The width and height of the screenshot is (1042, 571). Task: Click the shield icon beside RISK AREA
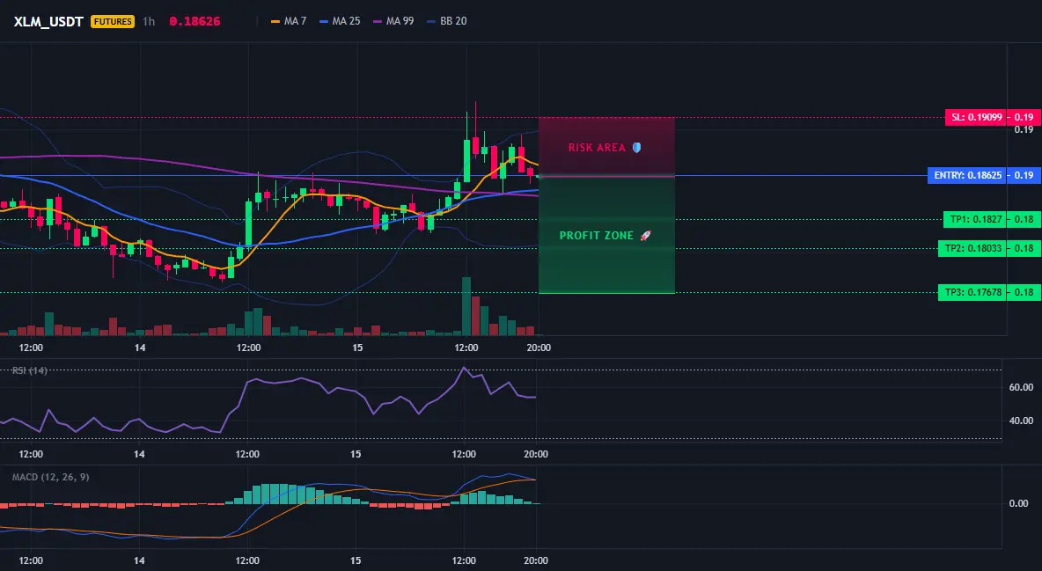(x=636, y=148)
